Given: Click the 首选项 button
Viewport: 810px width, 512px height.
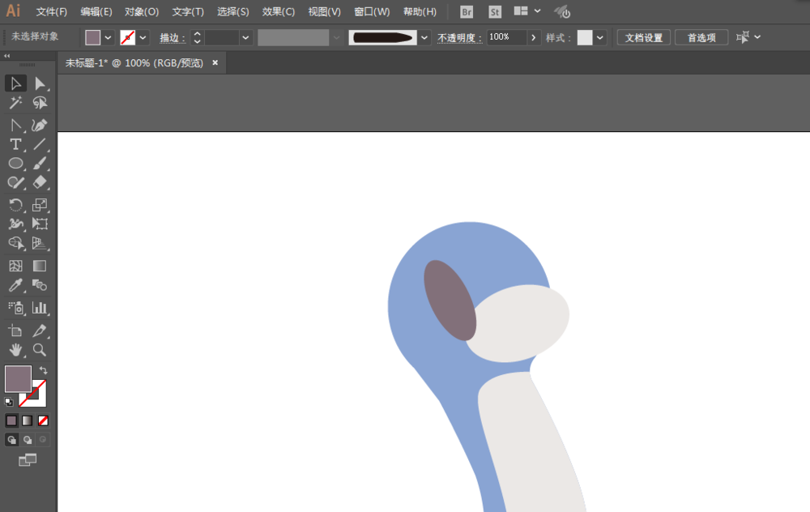Looking at the screenshot, I should [701, 37].
